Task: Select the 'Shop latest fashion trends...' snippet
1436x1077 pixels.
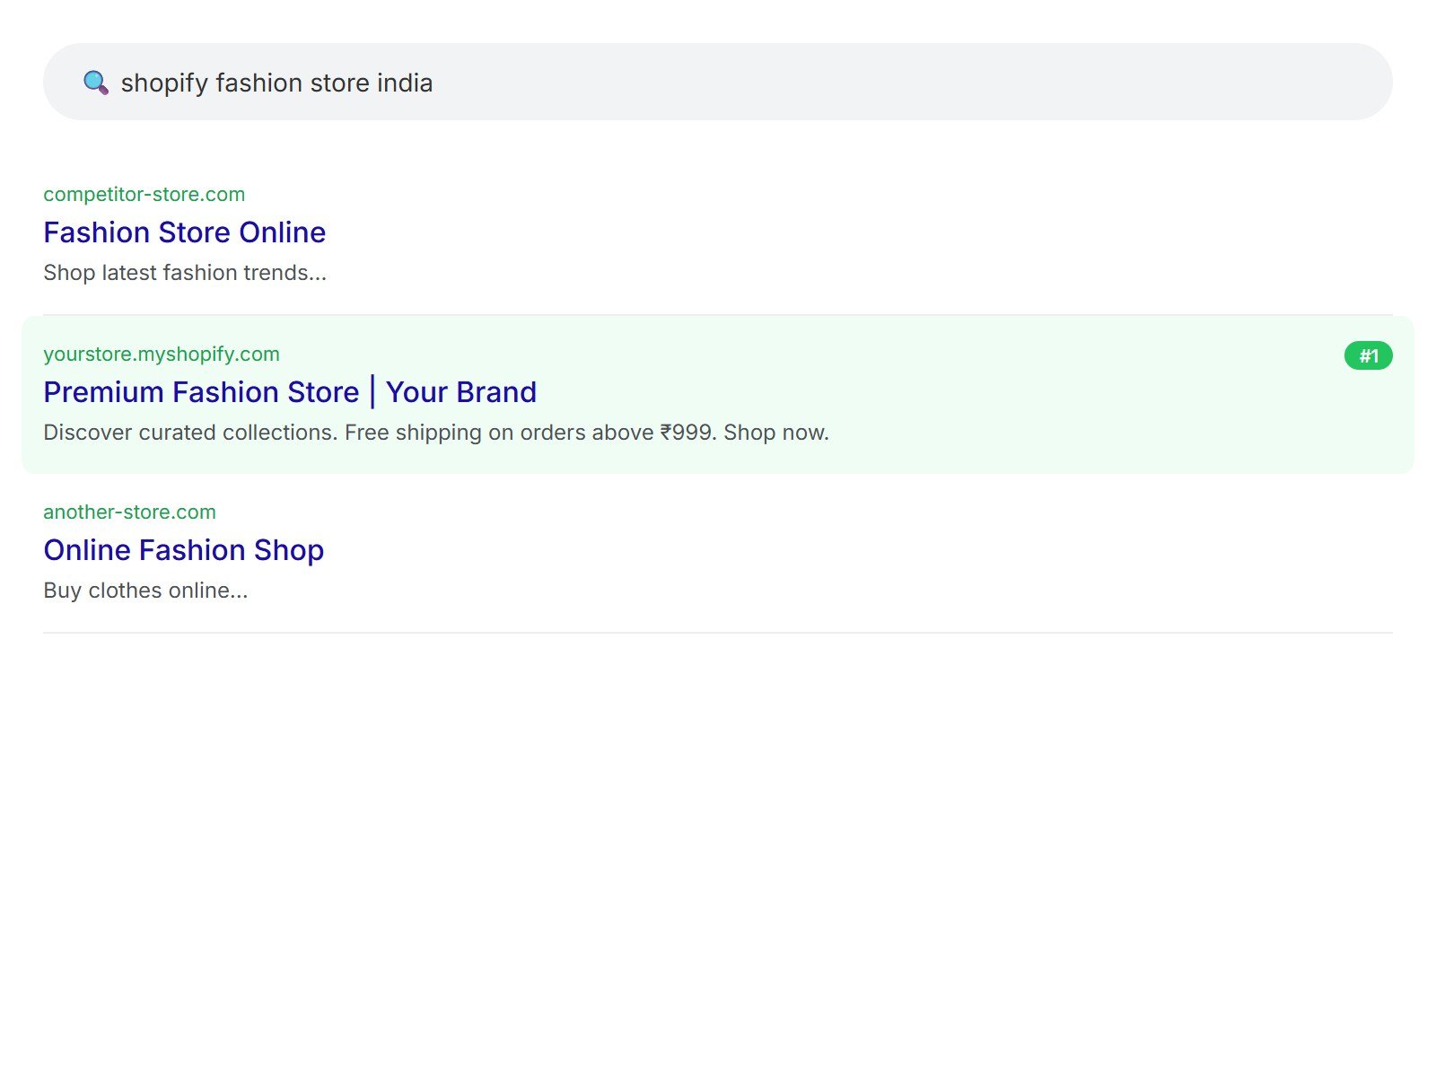Action: pos(185,273)
